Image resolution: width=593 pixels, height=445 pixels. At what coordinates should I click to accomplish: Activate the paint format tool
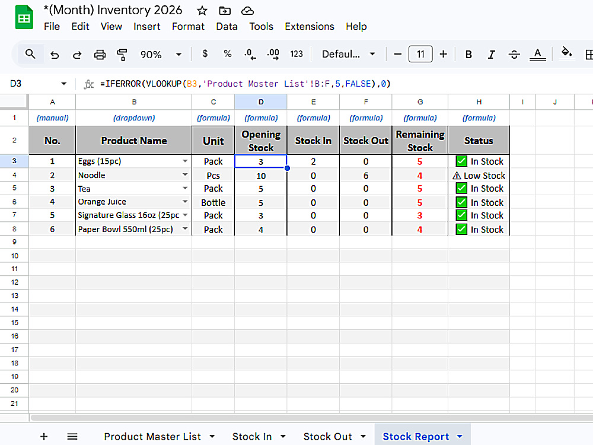(122, 55)
